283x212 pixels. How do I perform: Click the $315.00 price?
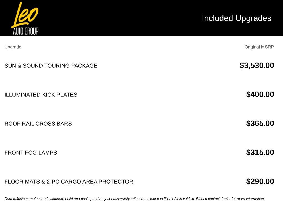coord(260,152)
